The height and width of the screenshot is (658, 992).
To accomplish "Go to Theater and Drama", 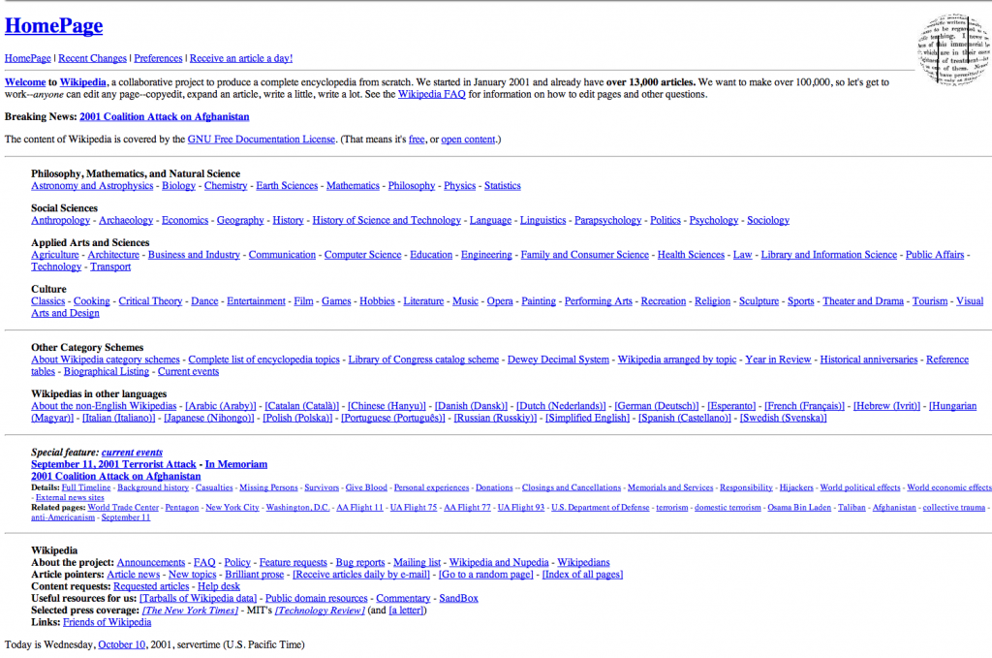I will (863, 301).
